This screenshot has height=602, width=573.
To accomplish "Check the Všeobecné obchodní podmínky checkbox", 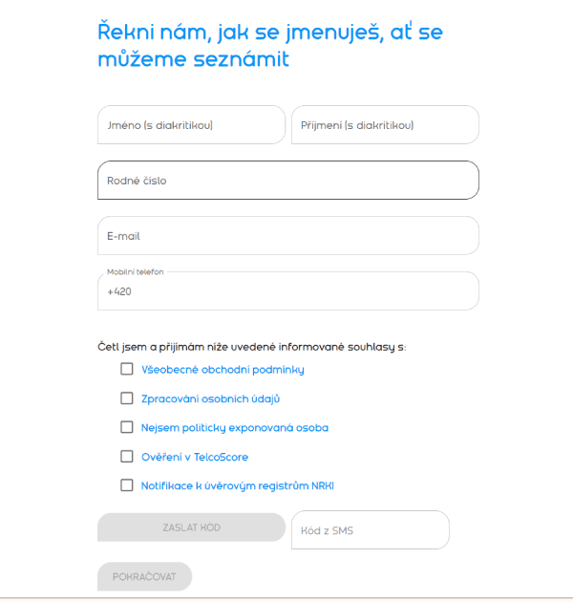I will tap(127, 369).
